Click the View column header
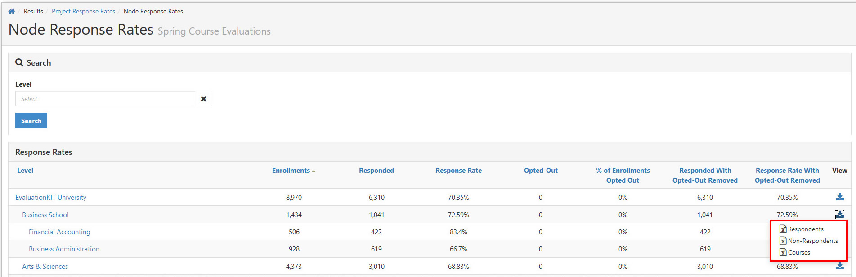Screen dimensions: 856x277 [x=839, y=171]
